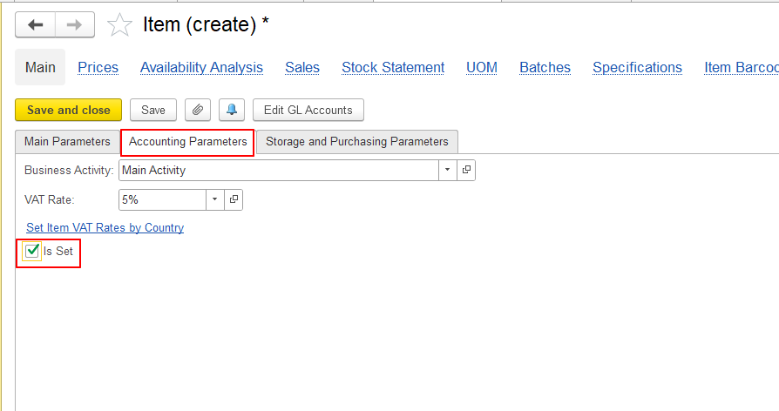Click inside the Business Activity field
This screenshot has width=779, height=411.
278,170
